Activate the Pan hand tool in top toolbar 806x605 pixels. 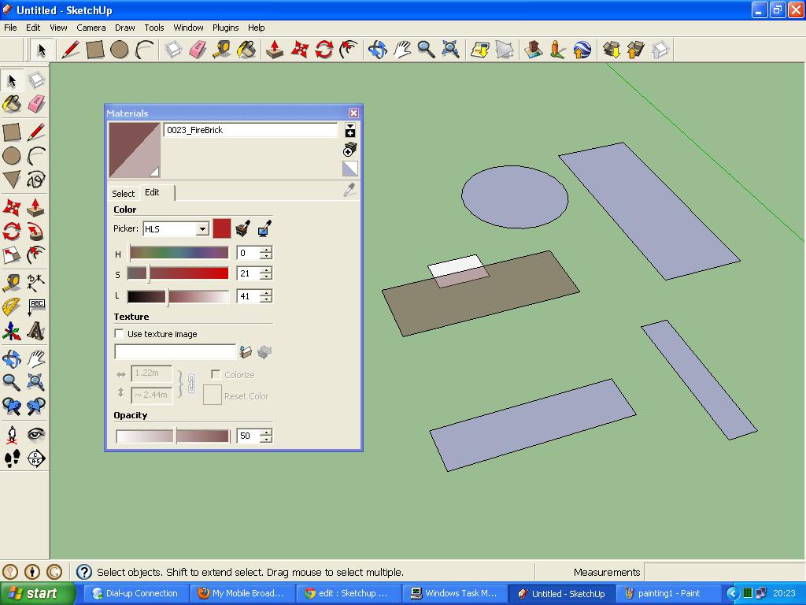[x=402, y=50]
